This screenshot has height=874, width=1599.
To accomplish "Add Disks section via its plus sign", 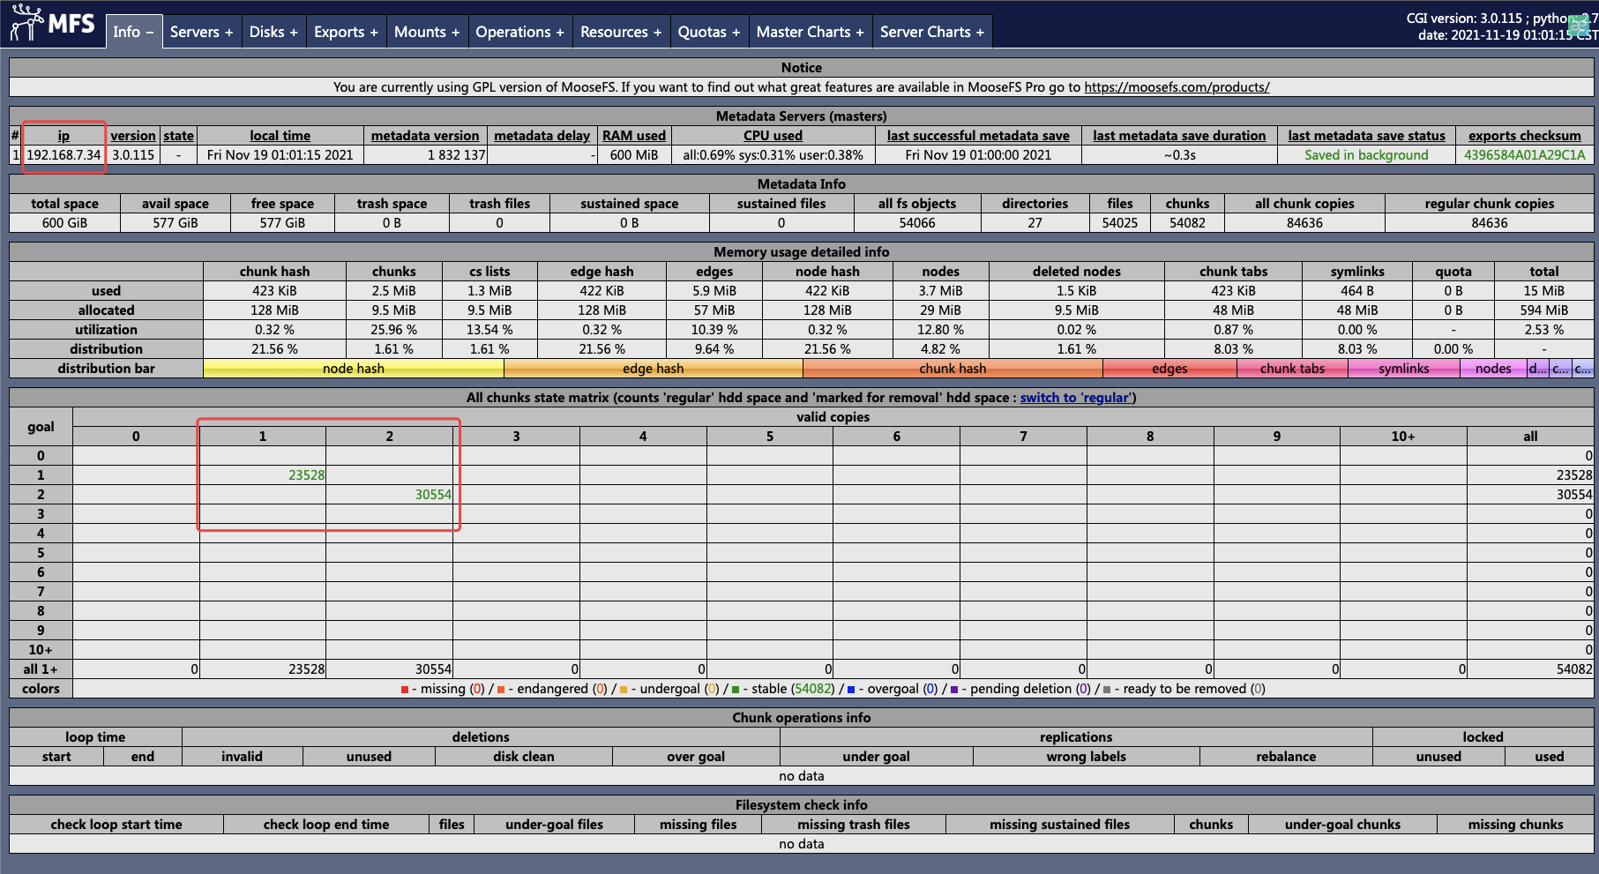I will [x=294, y=32].
